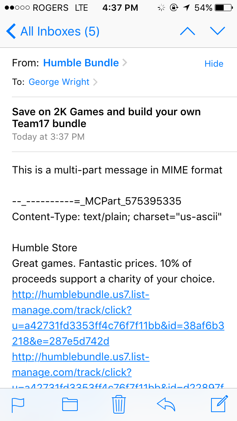Screen dimensions: 237x421
Task: Go to next message with down arrow
Action: [x=217, y=31]
